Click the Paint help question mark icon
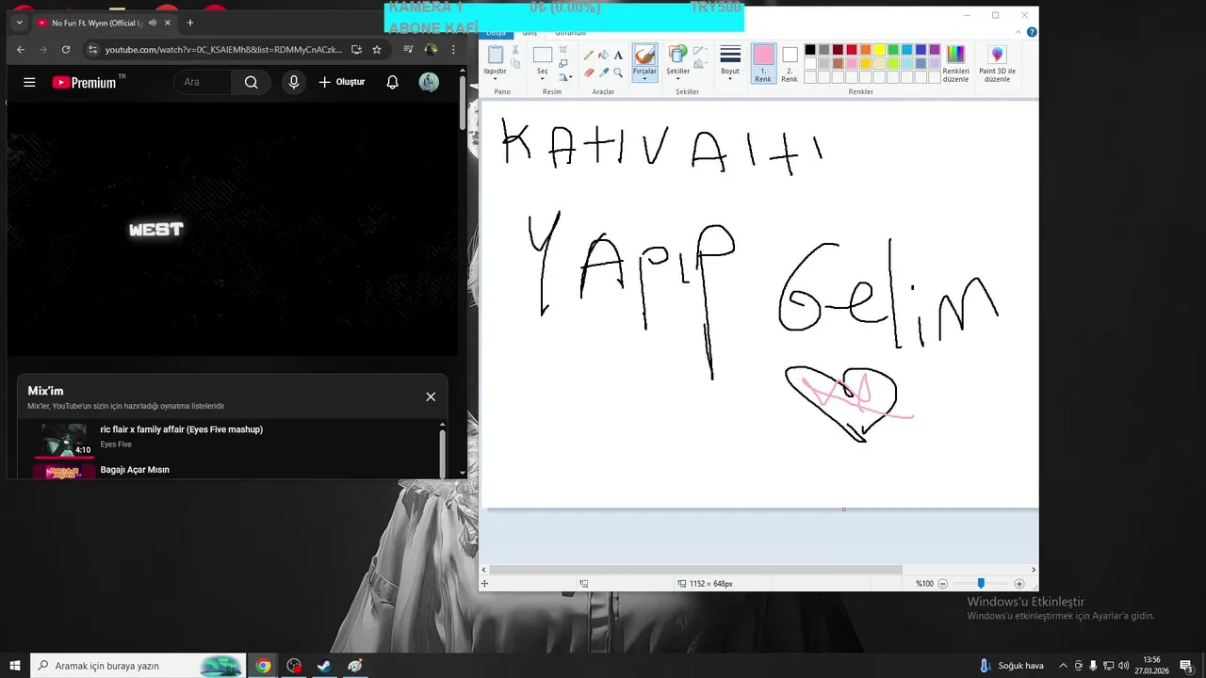The width and height of the screenshot is (1206, 678). coord(1032,32)
